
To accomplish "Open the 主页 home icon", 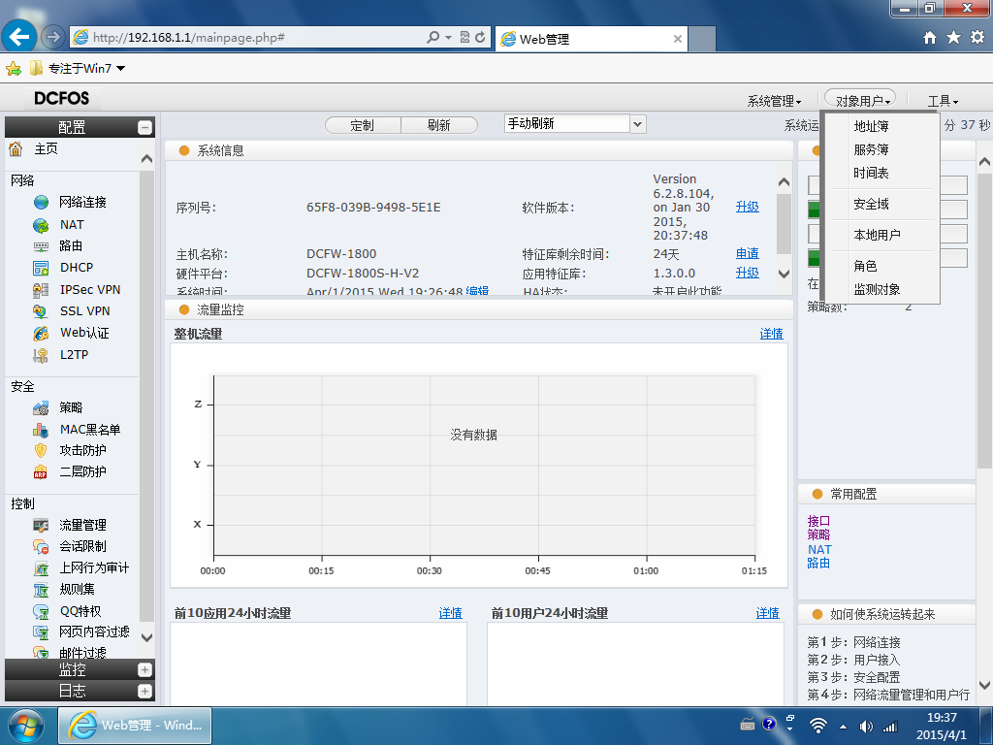I will pyautogui.click(x=16, y=148).
